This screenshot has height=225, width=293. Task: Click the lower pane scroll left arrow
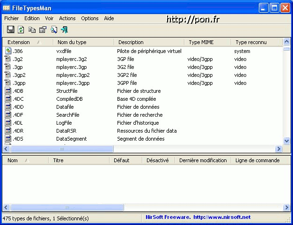coord(6,207)
